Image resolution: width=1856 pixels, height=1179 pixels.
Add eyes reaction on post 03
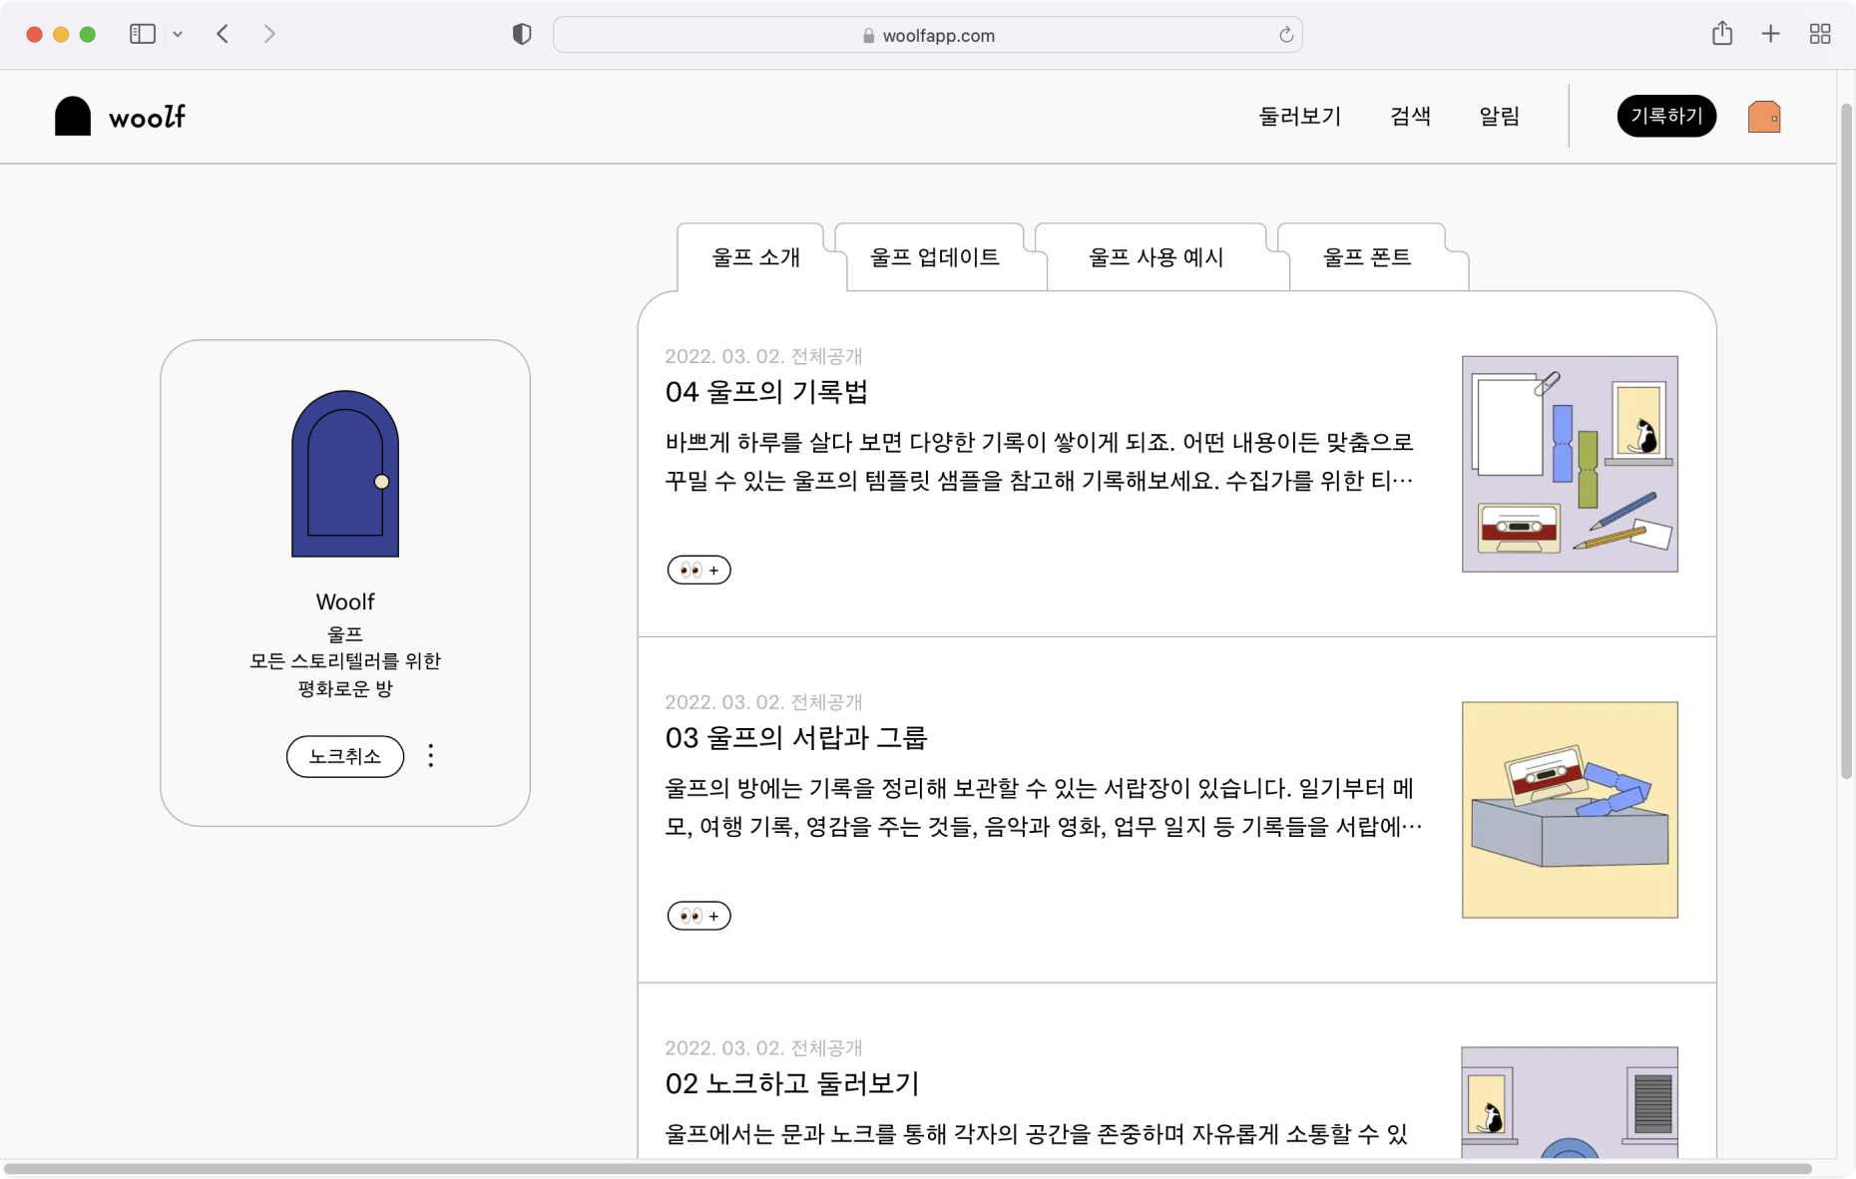[698, 916]
